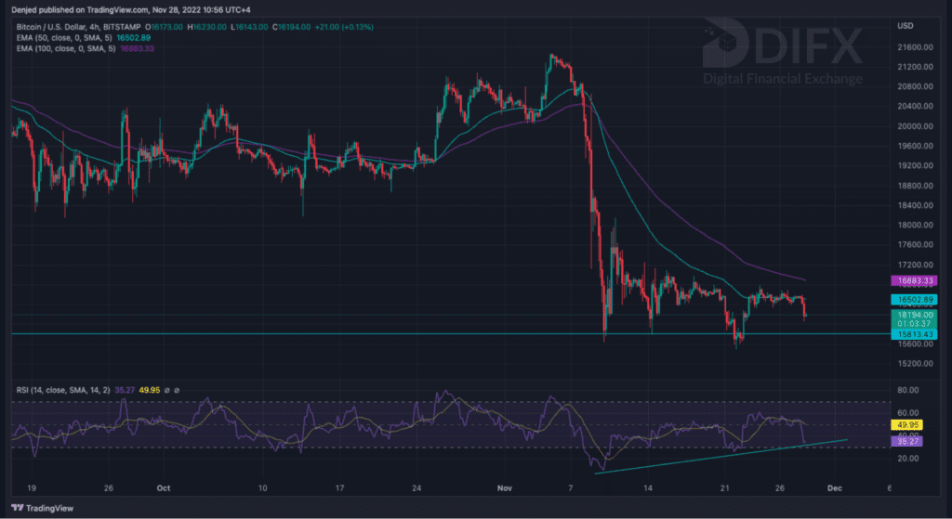Click the second ø icon beside RSI values
The width and height of the screenshot is (952, 519).
pyautogui.click(x=177, y=390)
